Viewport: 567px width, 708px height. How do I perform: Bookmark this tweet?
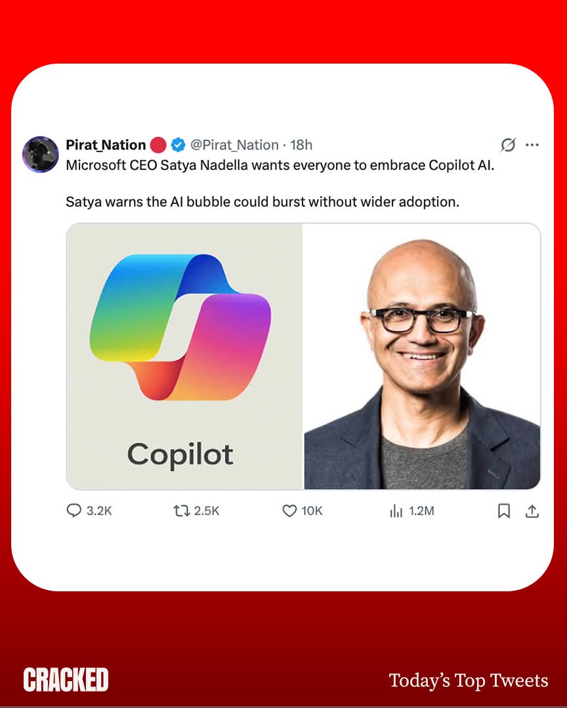pyautogui.click(x=504, y=511)
